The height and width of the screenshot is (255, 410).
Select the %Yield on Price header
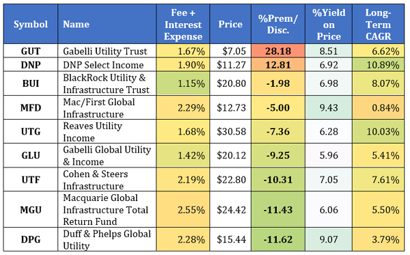click(329, 24)
